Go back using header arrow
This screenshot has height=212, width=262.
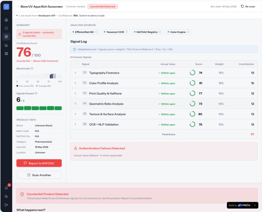[x=17, y=7]
